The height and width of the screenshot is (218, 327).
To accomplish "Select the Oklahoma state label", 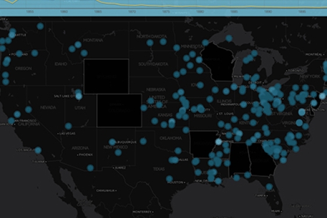I will (170, 138).
